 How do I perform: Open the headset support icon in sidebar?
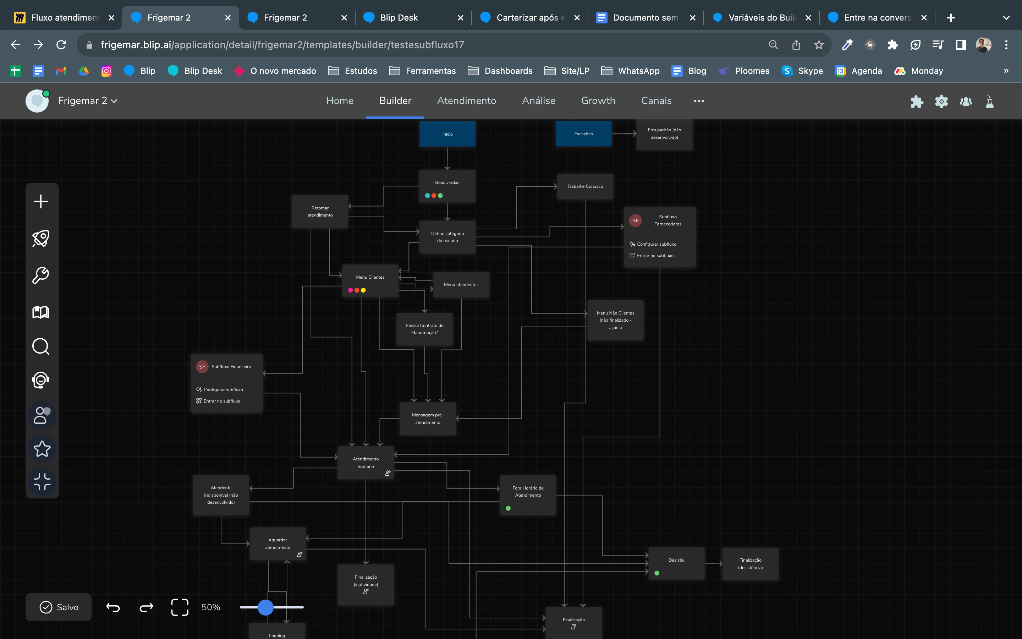(41, 380)
